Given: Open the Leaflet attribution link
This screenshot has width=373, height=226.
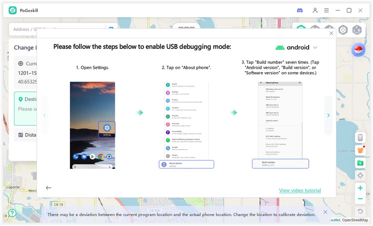Looking at the screenshot, I should click(335, 220).
